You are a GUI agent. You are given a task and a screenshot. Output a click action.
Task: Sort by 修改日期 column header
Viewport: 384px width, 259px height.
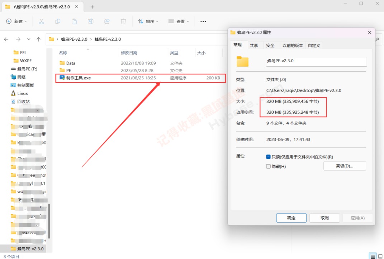tap(129, 53)
